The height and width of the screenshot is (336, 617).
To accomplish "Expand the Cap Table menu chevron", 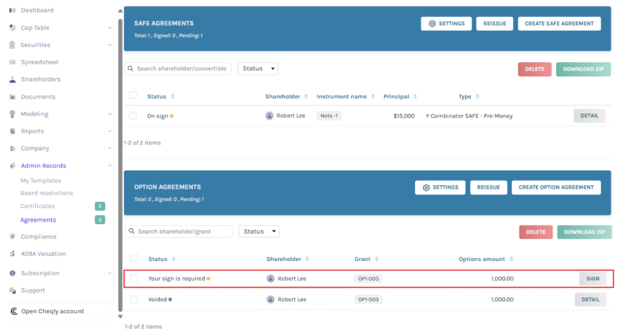I will click(x=110, y=28).
